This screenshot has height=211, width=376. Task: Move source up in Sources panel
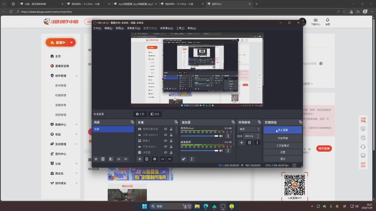(163, 159)
